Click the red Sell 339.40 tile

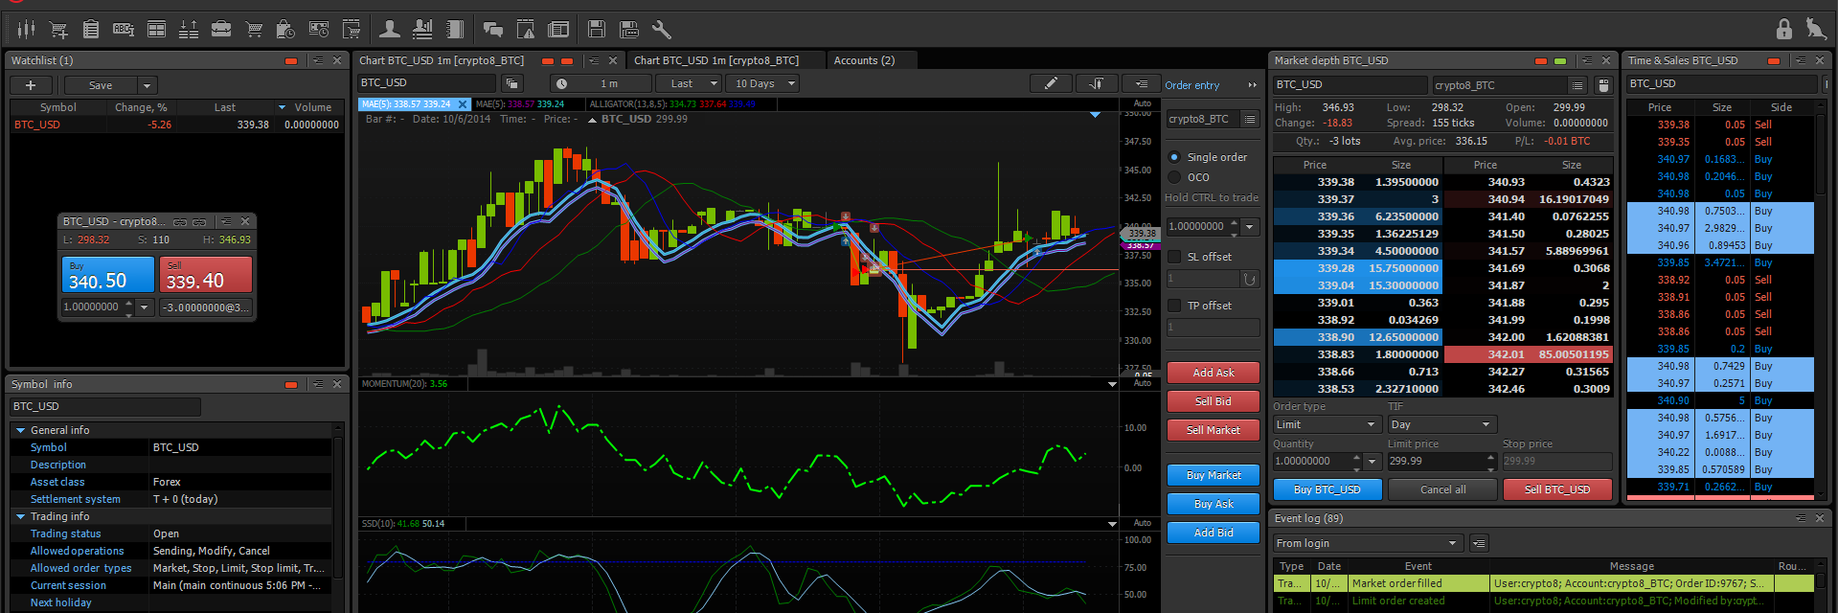click(206, 274)
